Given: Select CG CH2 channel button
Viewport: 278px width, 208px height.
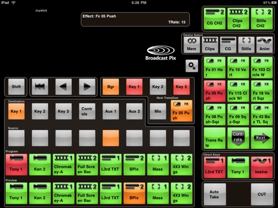Looking at the screenshot, I should (x=214, y=18).
